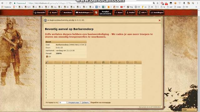
Task: Follow the Перейти на площадь link
Action: 101,102
